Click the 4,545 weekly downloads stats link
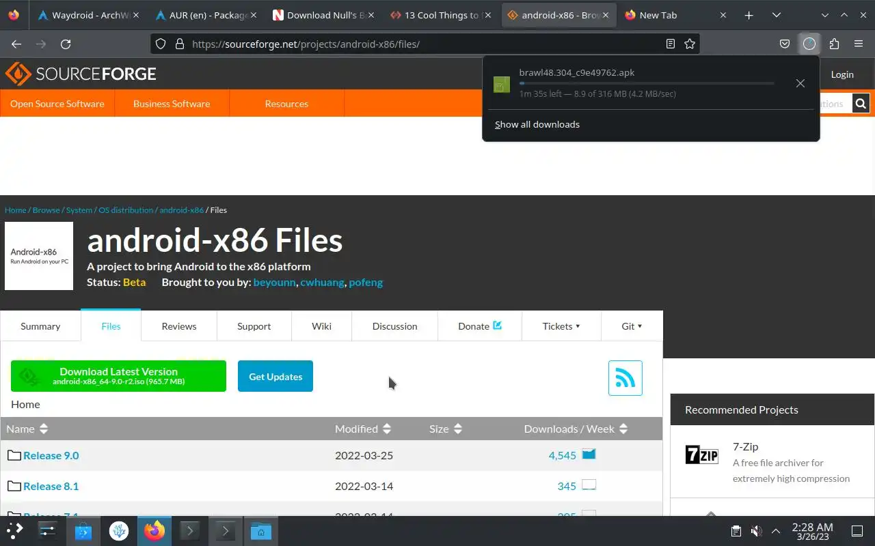This screenshot has width=875, height=546. pos(563,455)
